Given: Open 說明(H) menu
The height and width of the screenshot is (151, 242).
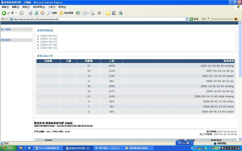Looking at the screenshot, I should pyautogui.click(x=62, y=7).
